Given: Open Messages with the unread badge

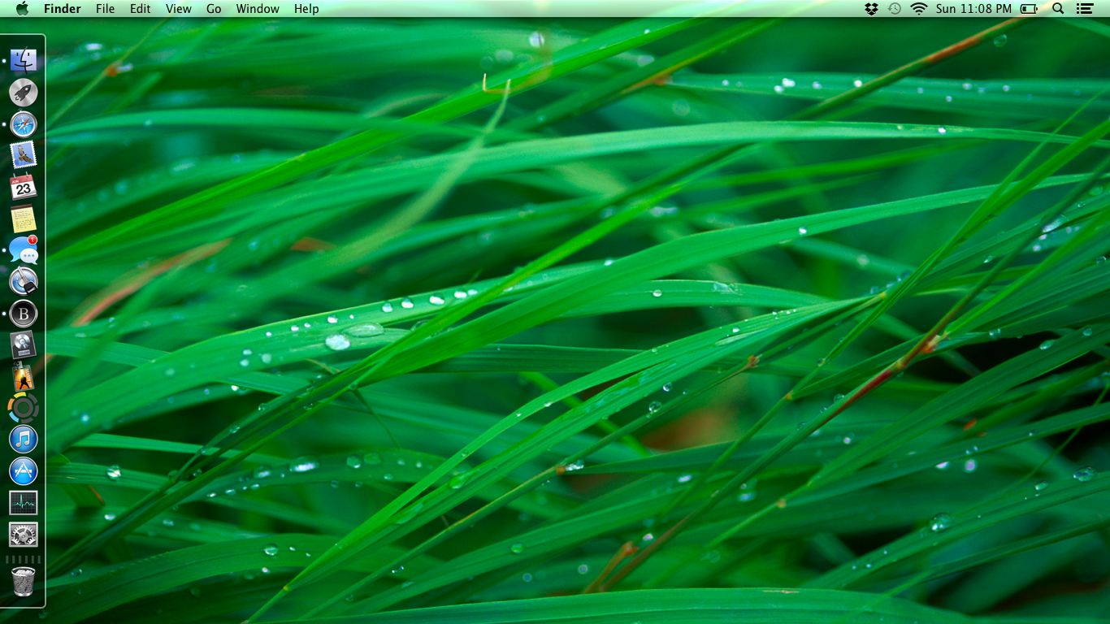Looking at the screenshot, I should 24,250.
